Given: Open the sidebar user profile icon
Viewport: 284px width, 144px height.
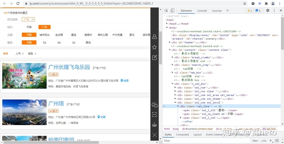Looking at the screenshot, I should coord(154,37).
